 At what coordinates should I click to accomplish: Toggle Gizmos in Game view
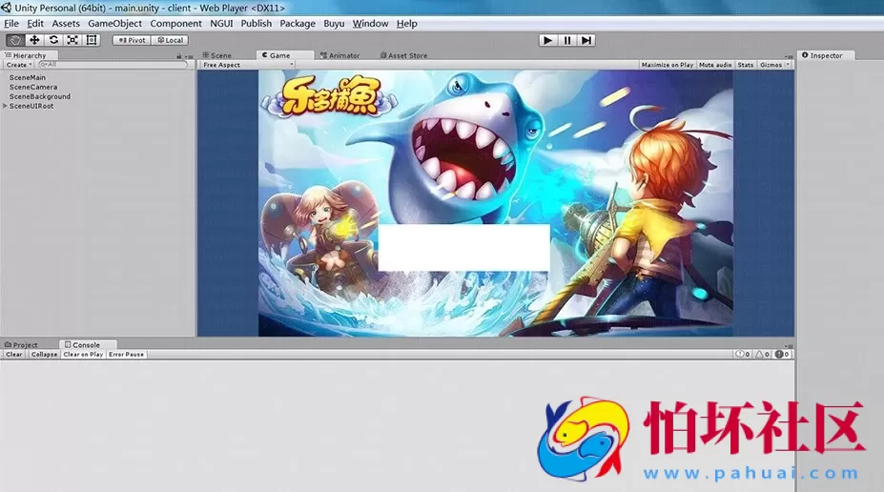coord(771,65)
